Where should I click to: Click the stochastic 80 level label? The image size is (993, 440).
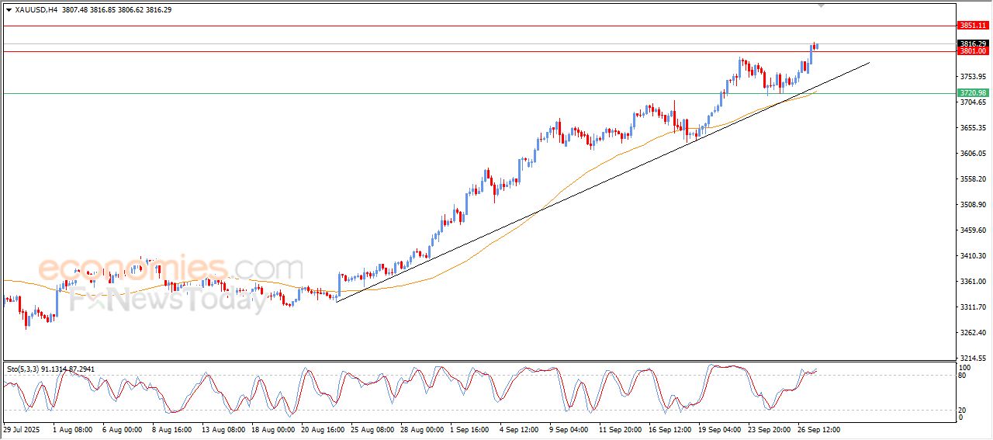tap(964, 376)
